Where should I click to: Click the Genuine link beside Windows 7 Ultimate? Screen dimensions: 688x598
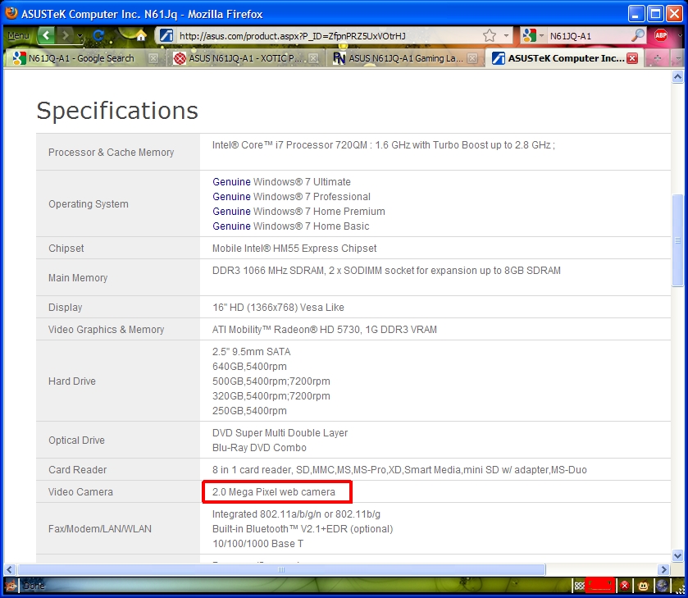coord(231,182)
